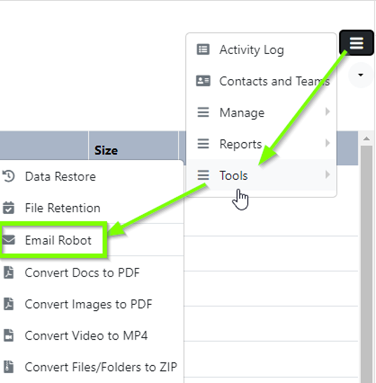Choose Convert Docs to PDF

[82, 272]
